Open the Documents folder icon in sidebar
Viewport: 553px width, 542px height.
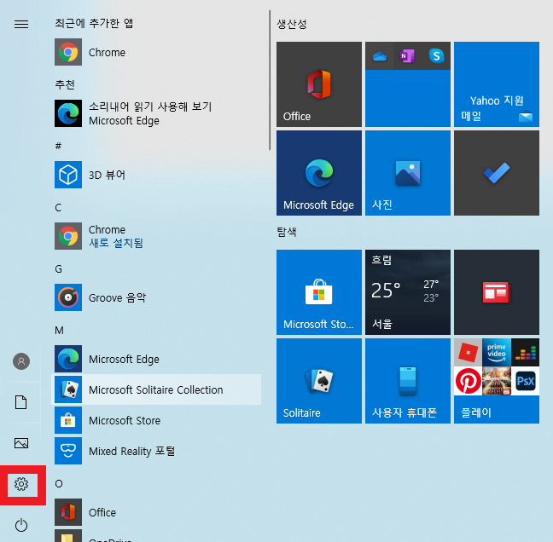pos(21,402)
